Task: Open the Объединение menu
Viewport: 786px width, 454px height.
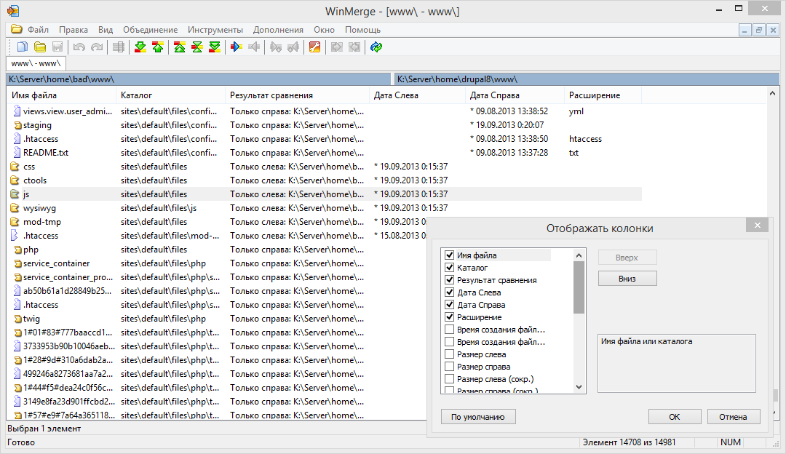Action: [x=151, y=30]
